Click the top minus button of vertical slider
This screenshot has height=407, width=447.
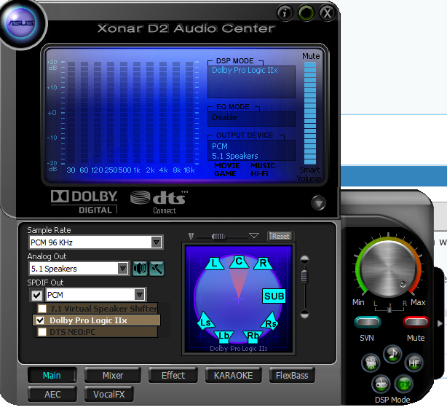point(305,260)
